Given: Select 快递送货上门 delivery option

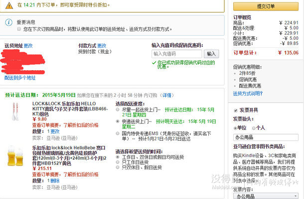Looking at the screenshot, I should (118, 121).
